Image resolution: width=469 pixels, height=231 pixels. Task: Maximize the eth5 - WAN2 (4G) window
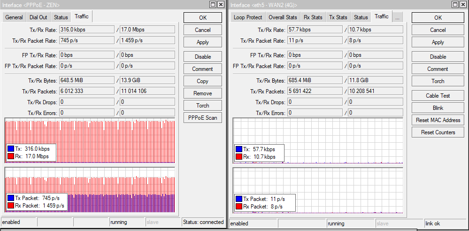click(454, 4)
